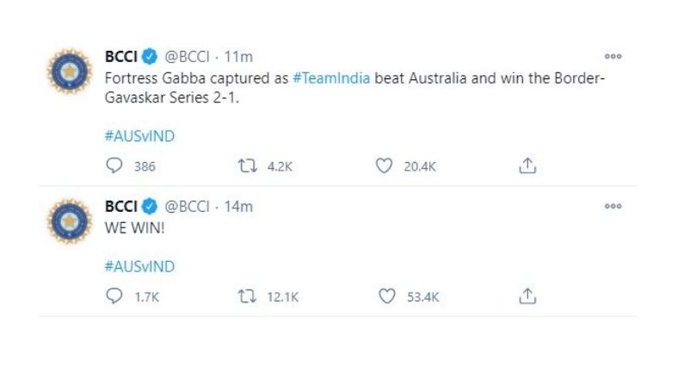The height and width of the screenshot is (385, 684).
Task: Share the Fortress Gabba captured tweet
Action: [x=527, y=166]
